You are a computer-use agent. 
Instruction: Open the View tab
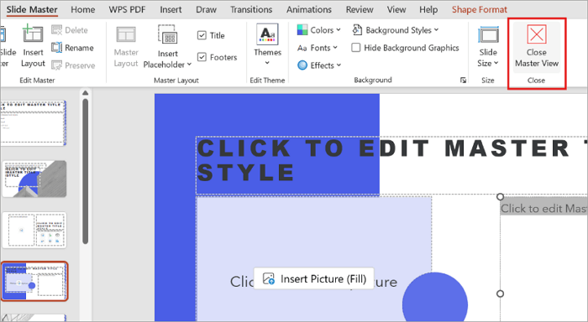(396, 9)
